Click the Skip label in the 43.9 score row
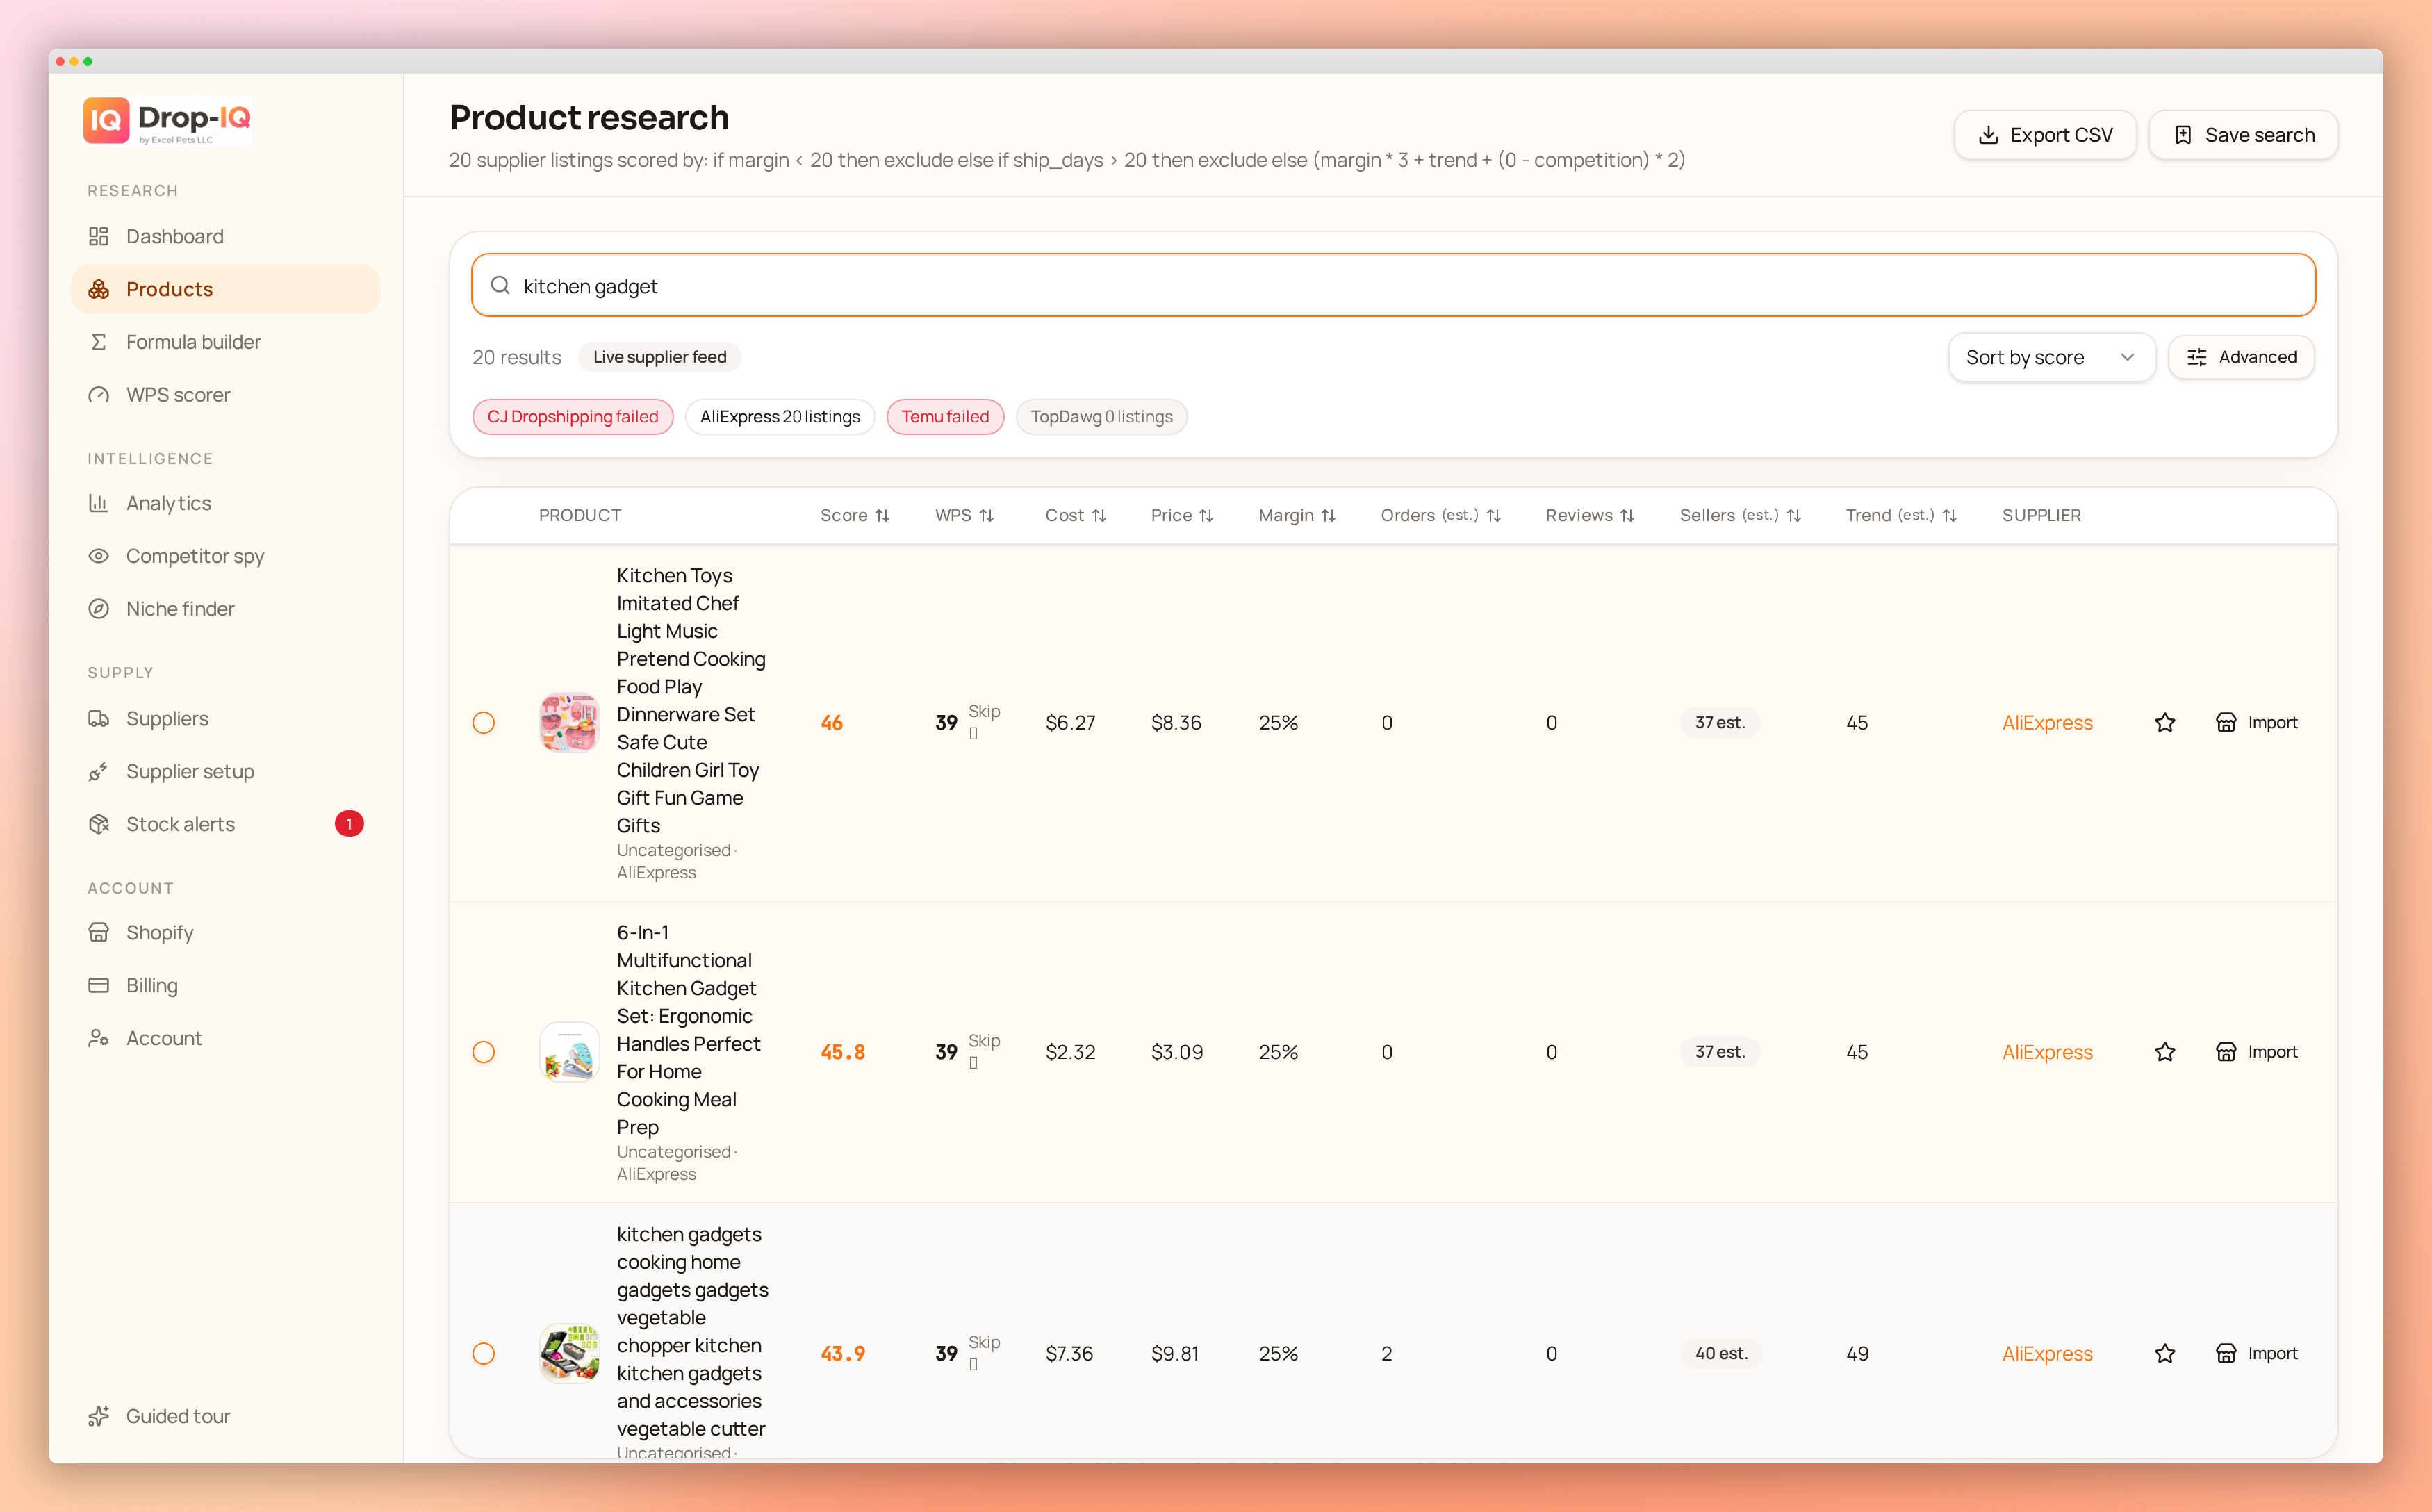Viewport: 2432px width, 1512px height. 984,1343
